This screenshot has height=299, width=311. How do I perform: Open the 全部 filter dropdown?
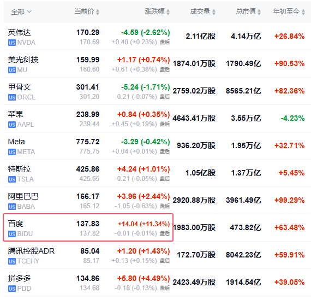21,11
